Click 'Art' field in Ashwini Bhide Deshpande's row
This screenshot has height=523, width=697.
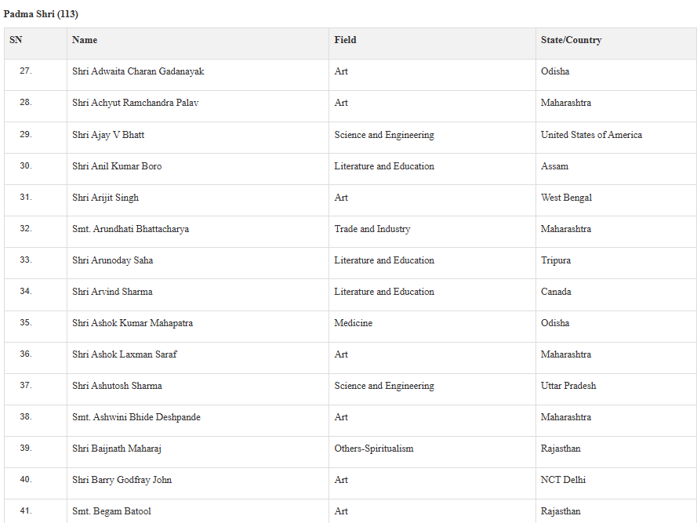point(341,417)
